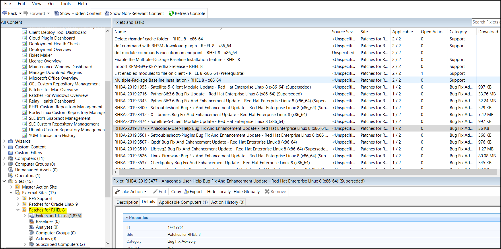Open the Tools menu
The image size is (501, 249).
(x=65, y=4)
